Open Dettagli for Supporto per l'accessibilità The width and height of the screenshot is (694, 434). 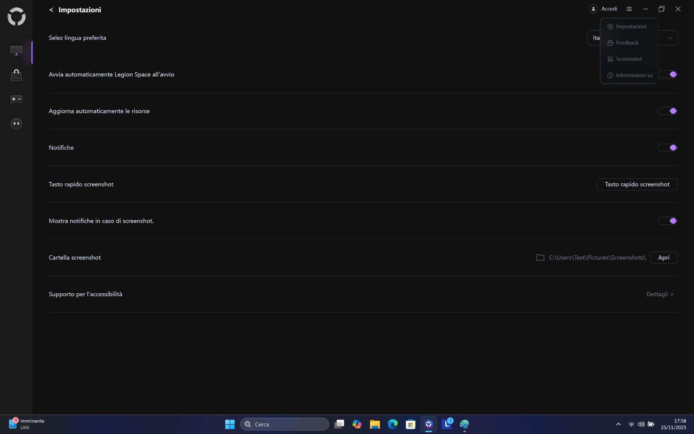(x=660, y=294)
